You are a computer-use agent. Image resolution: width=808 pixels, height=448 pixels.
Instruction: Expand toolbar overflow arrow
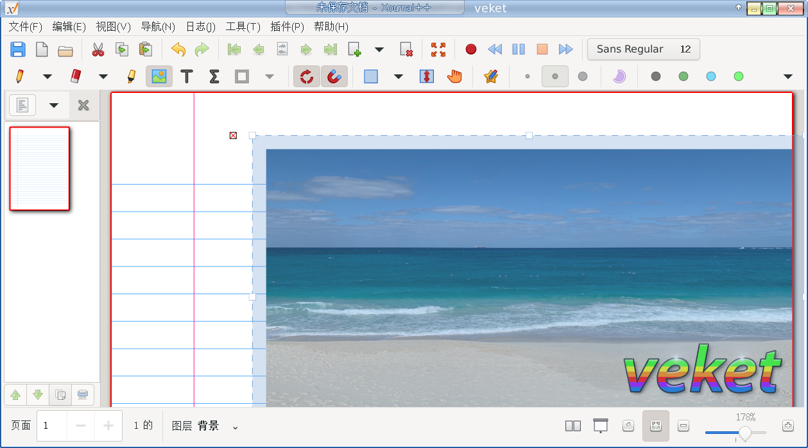788,76
